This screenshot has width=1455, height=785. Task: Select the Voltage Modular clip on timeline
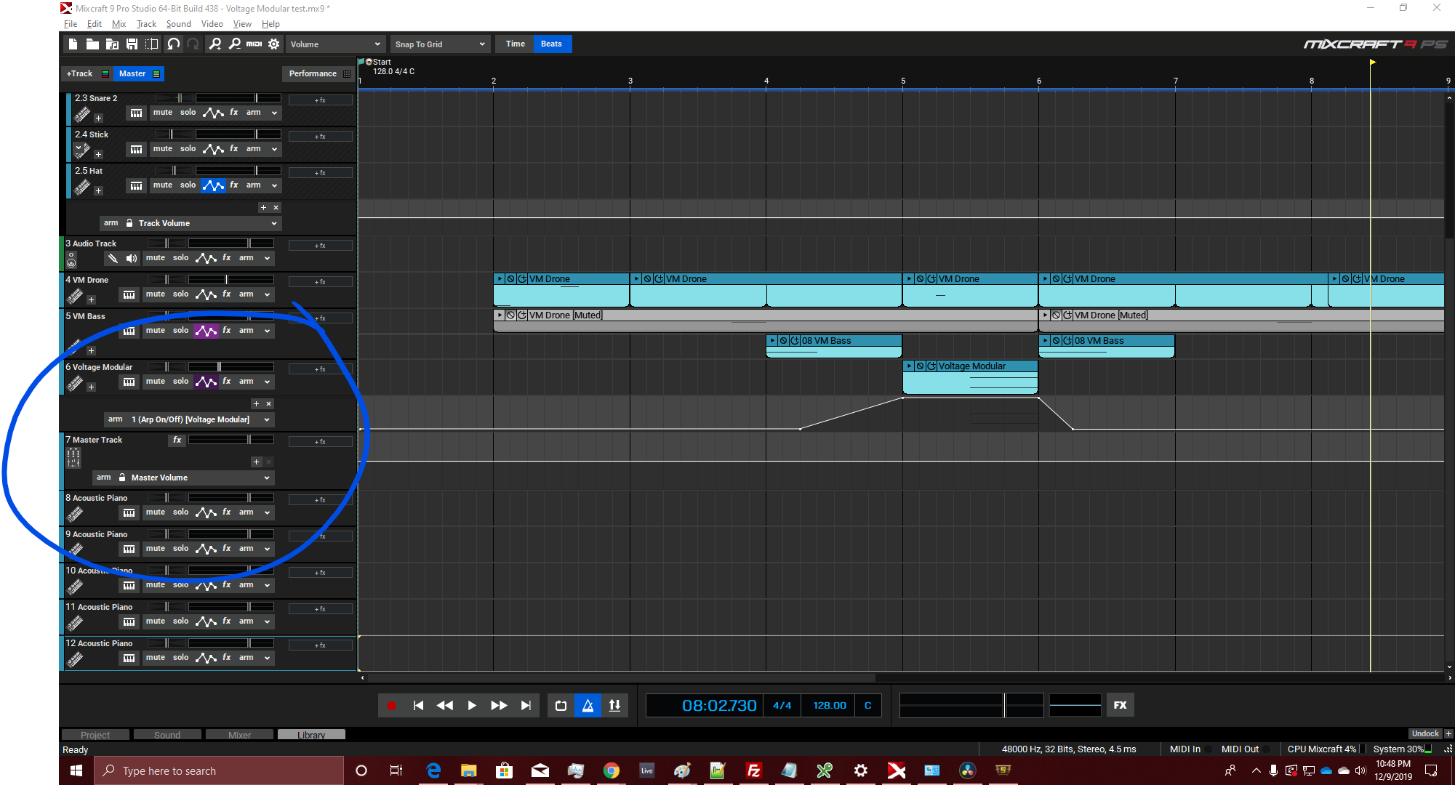(970, 378)
